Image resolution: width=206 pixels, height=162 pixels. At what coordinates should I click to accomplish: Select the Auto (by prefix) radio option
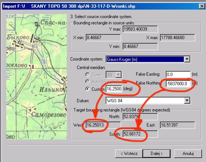coord(87,82)
